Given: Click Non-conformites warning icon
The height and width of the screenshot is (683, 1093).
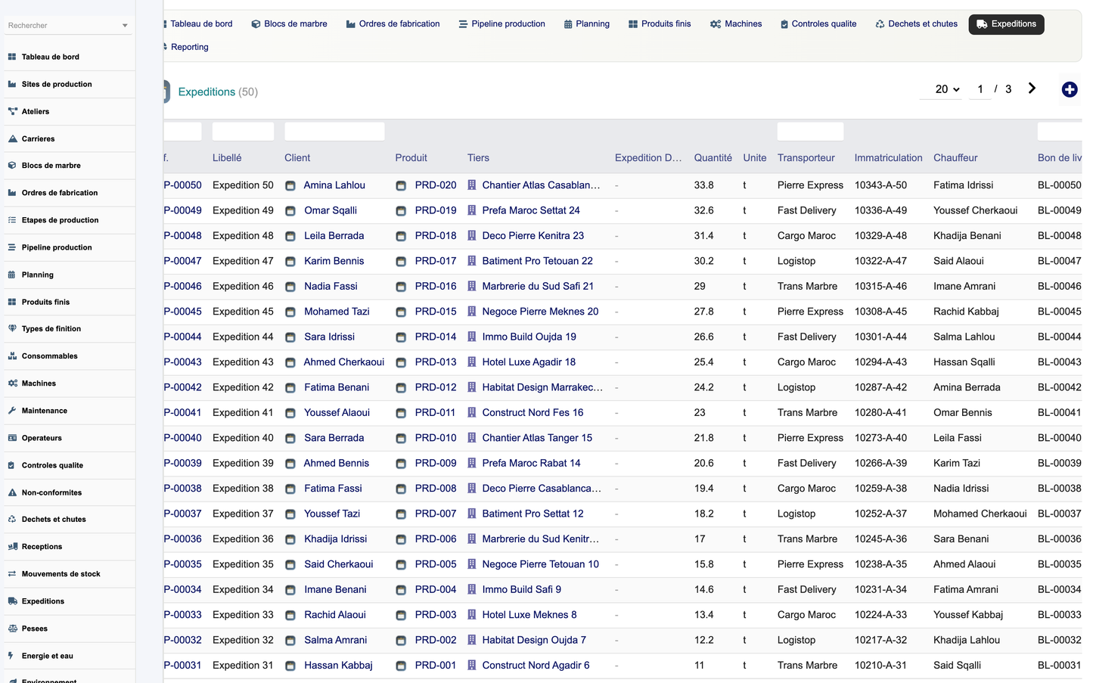Looking at the screenshot, I should click(x=12, y=492).
